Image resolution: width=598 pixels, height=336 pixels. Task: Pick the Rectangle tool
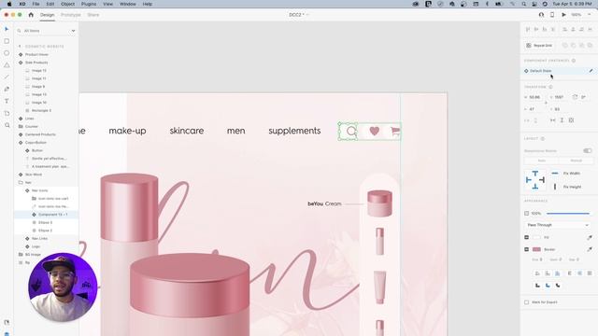click(x=7, y=41)
